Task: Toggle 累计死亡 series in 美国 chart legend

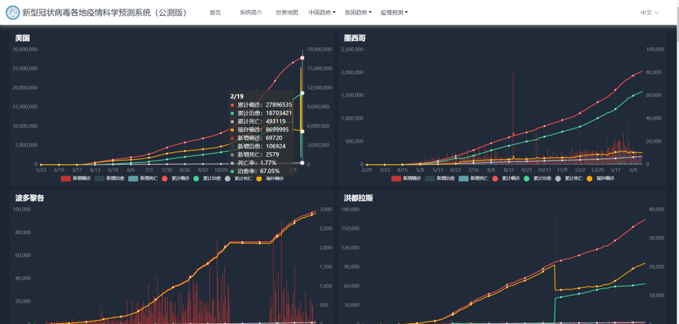Action: coord(238,178)
